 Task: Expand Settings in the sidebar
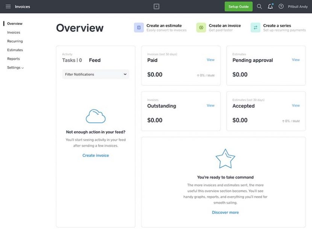click(x=14, y=68)
